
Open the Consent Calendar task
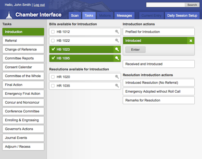click(23, 67)
